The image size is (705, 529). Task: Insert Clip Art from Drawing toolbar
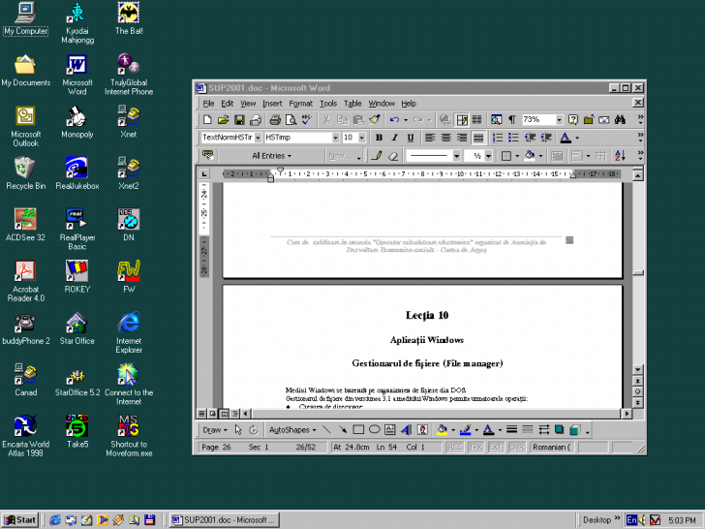422,430
